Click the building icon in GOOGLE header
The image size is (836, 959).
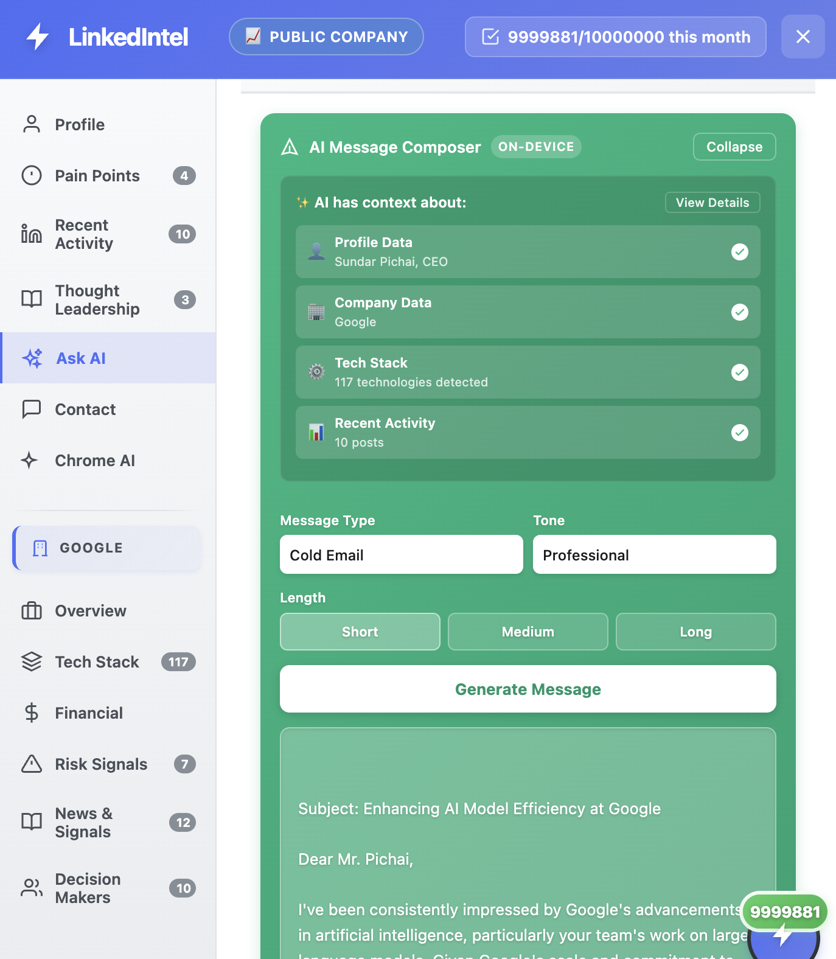click(x=40, y=548)
